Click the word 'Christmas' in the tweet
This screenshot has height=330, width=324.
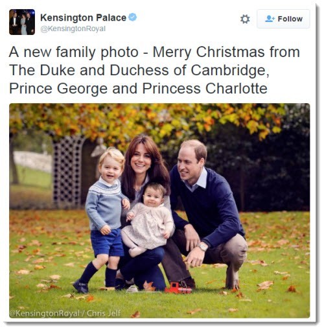coord(230,52)
